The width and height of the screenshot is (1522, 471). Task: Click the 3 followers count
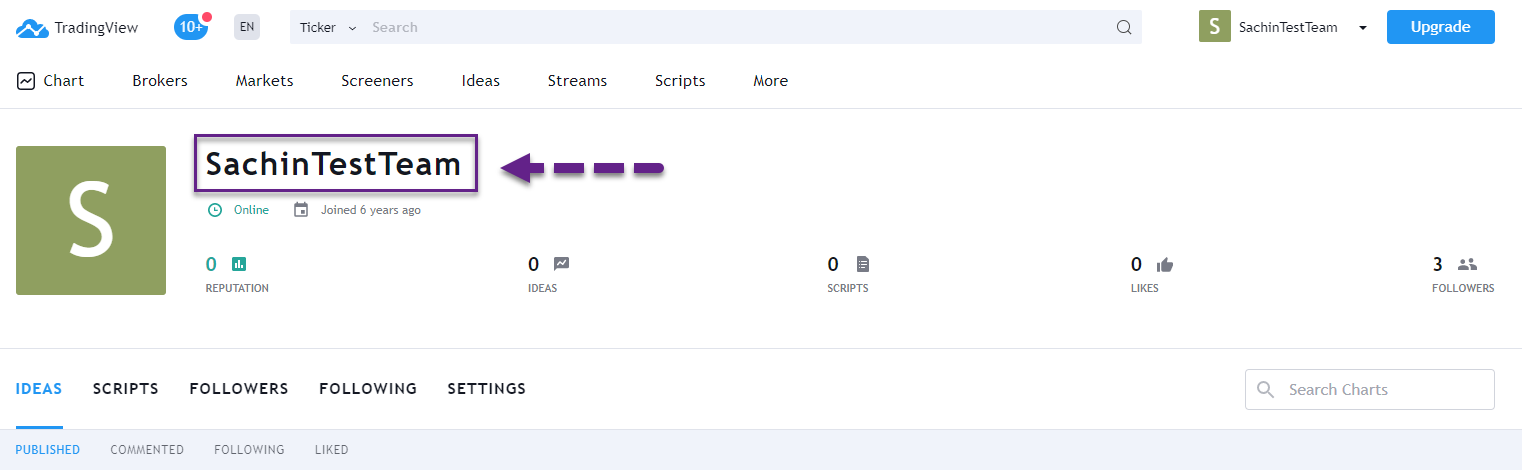click(1438, 264)
